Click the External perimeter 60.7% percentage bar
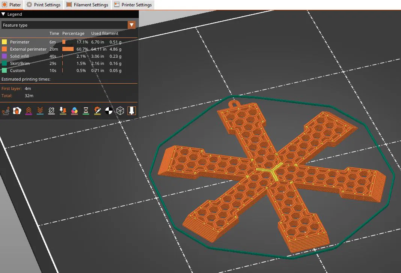Viewport: 401px width, 273px height. click(x=68, y=49)
